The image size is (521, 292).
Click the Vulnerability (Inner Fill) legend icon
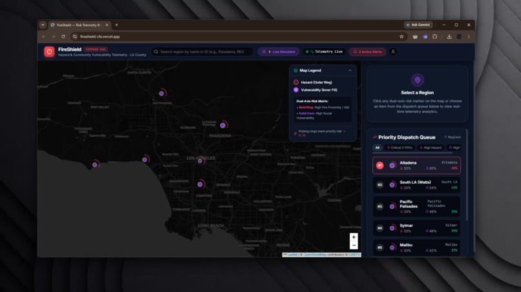(x=296, y=90)
